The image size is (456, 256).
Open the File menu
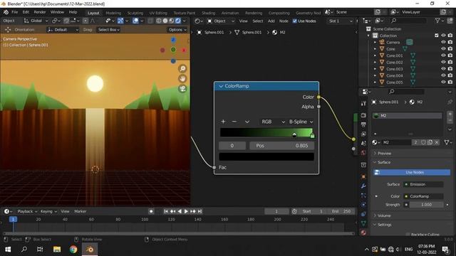pyautogui.click(x=14, y=12)
